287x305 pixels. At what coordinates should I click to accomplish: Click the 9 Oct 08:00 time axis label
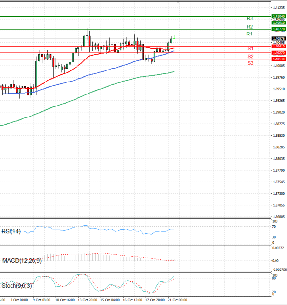[x=42, y=300]
